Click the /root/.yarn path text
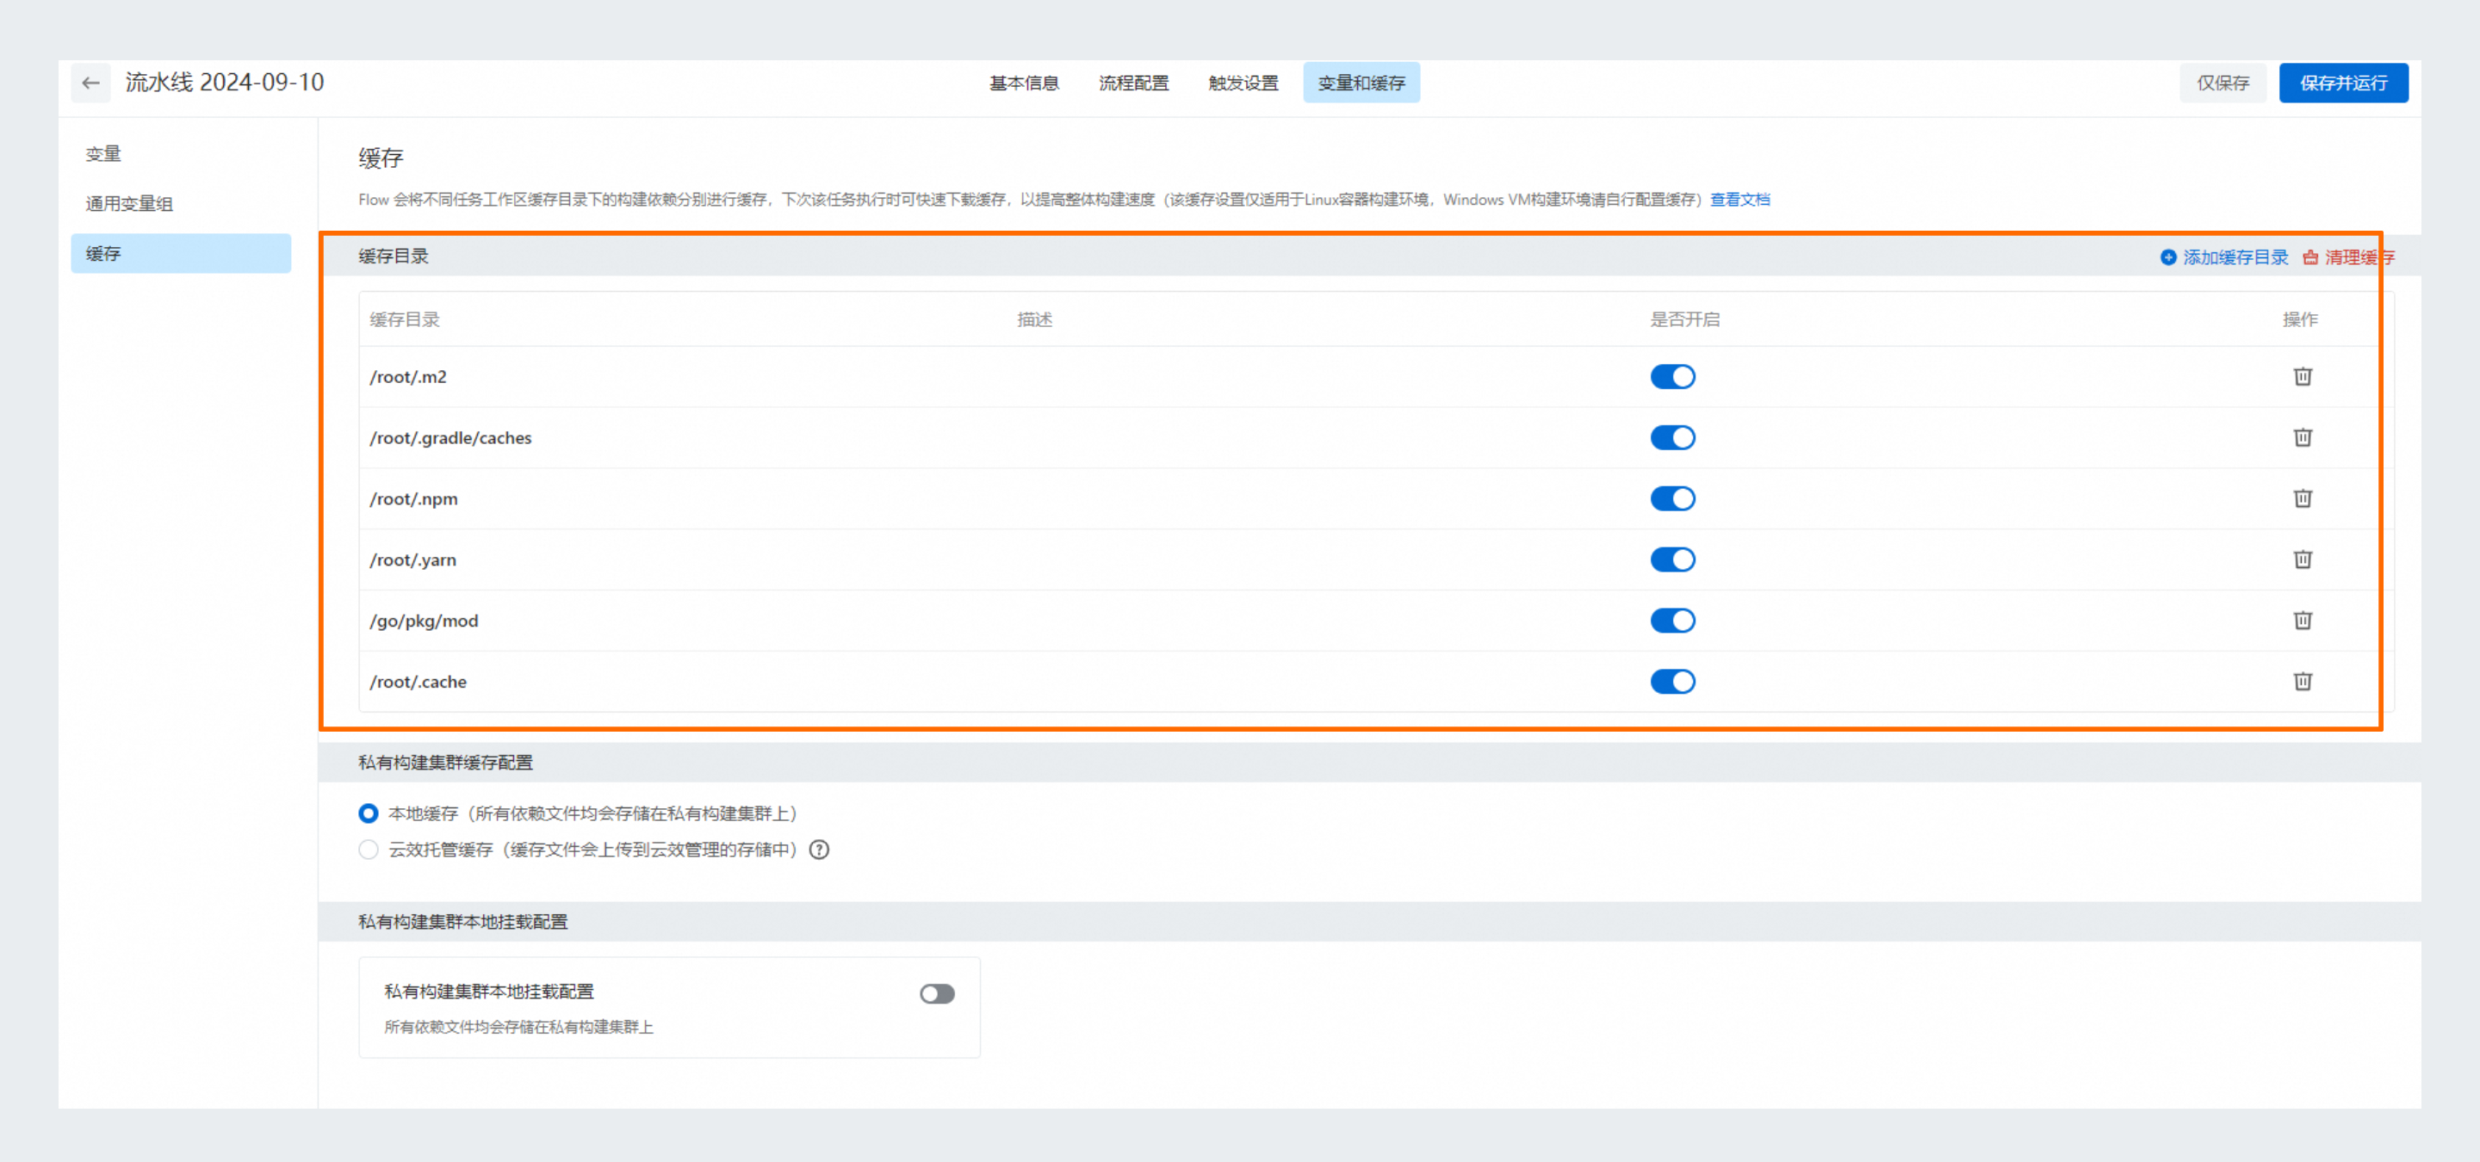This screenshot has height=1162, width=2480. (x=413, y=559)
